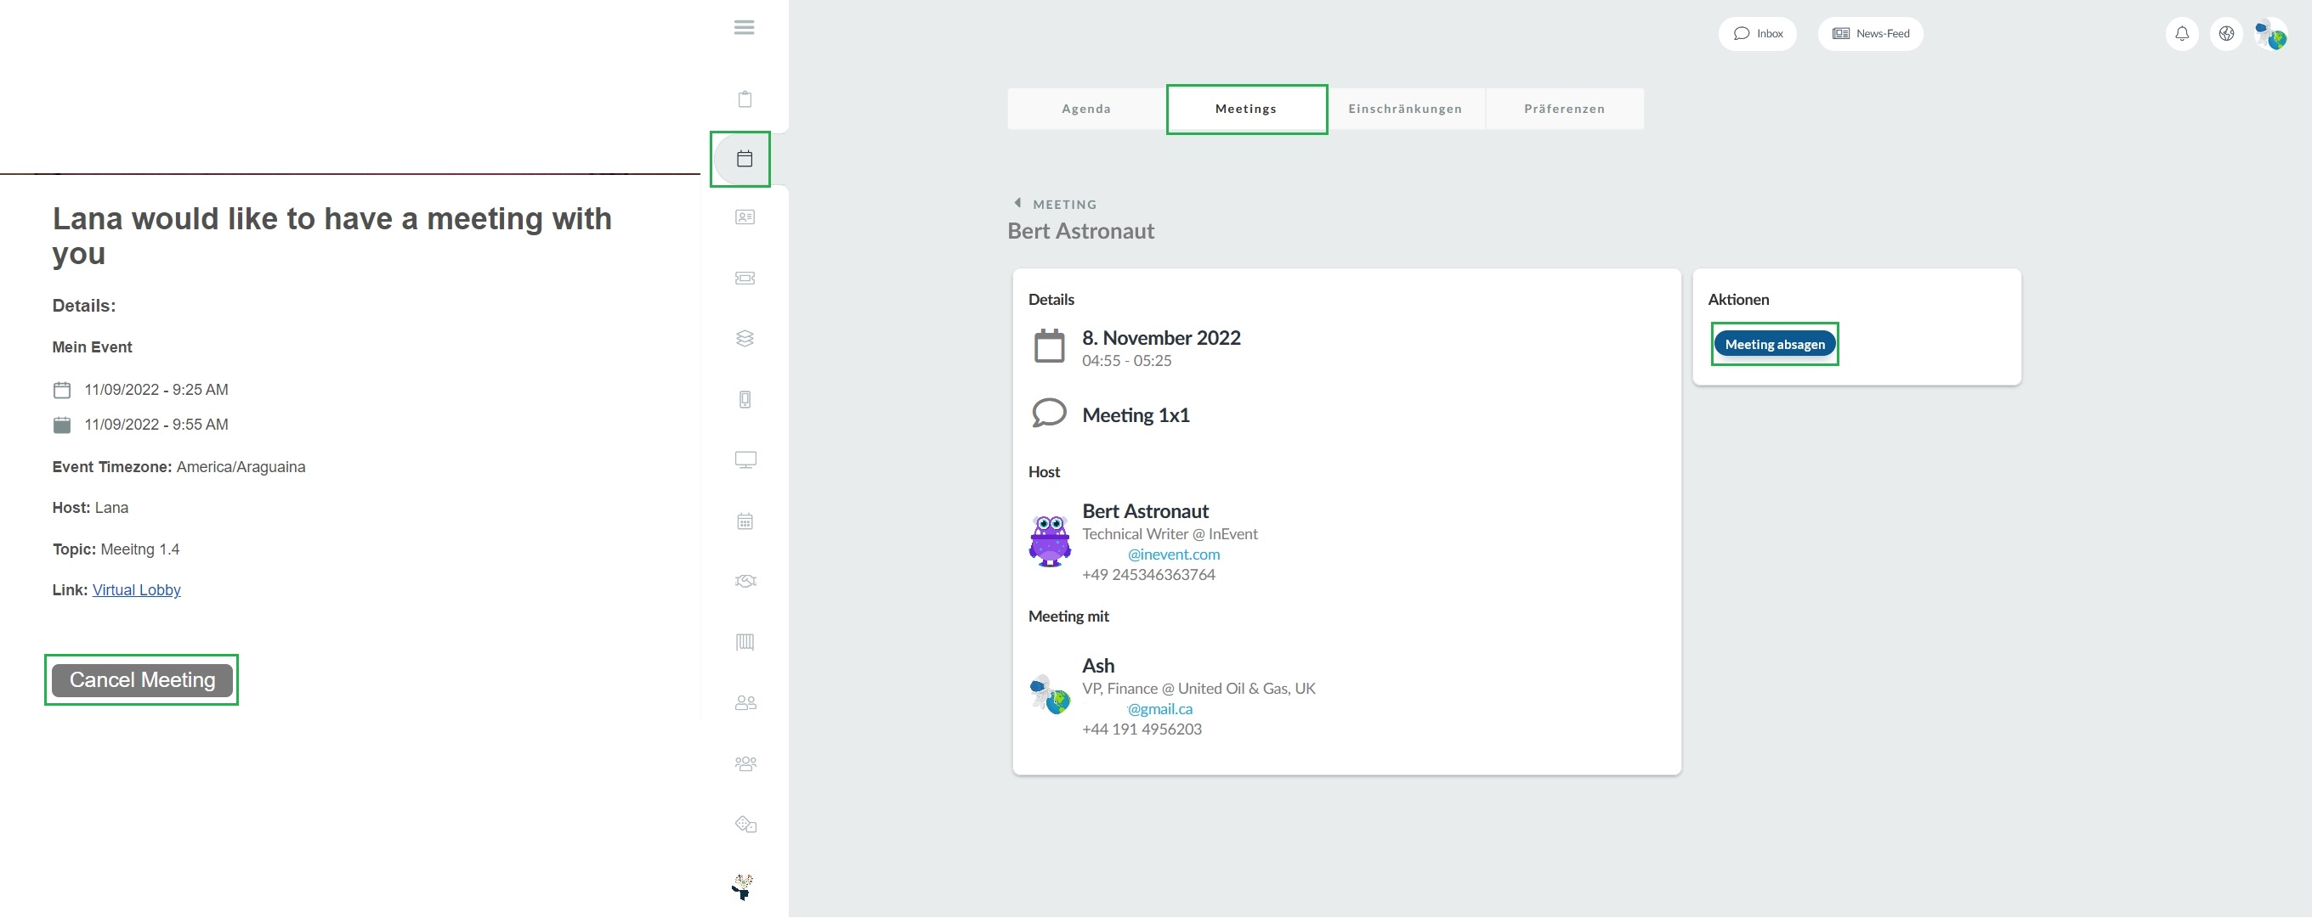Viewport: 2312px width, 918px height.
Task: Select the ticket icon in the sidebar
Action: click(745, 278)
